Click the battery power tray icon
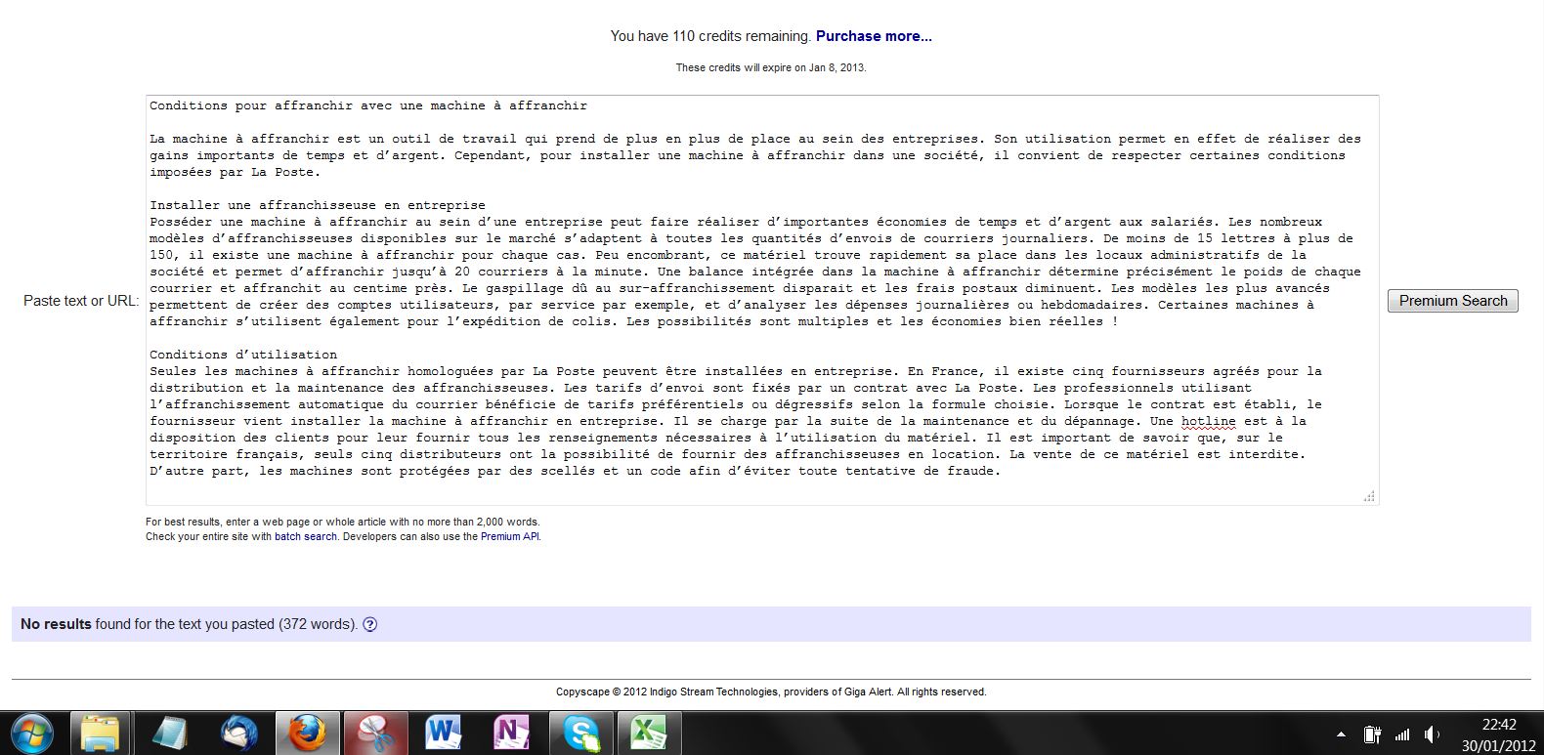Screen dimensions: 1544x755 (1372, 734)
